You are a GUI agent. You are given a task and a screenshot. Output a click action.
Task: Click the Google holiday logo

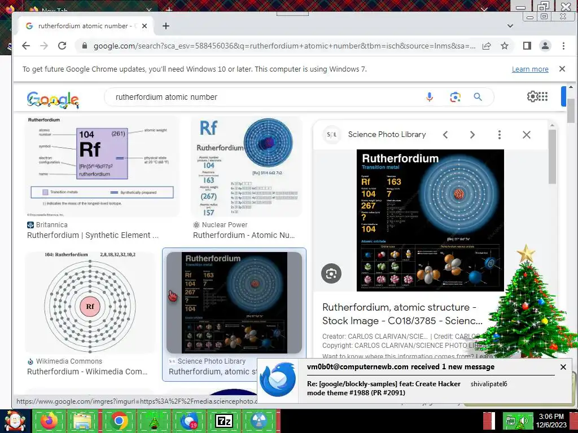[52, 99]
